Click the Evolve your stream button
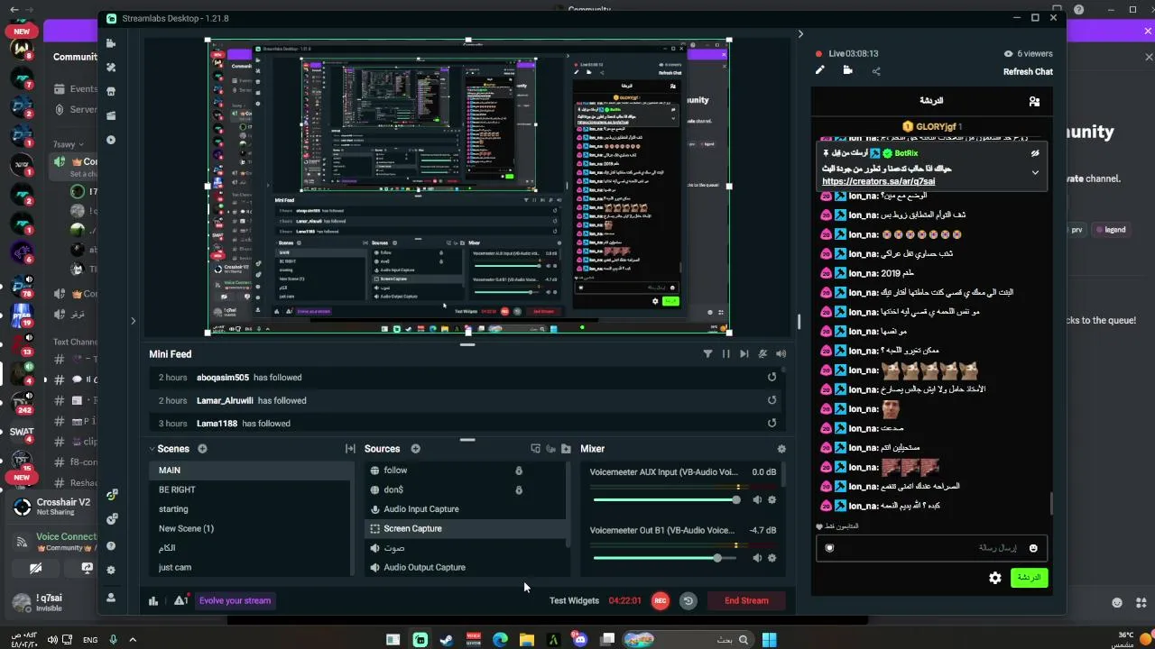Screen dimensions: 1155x649 (235, 600)
